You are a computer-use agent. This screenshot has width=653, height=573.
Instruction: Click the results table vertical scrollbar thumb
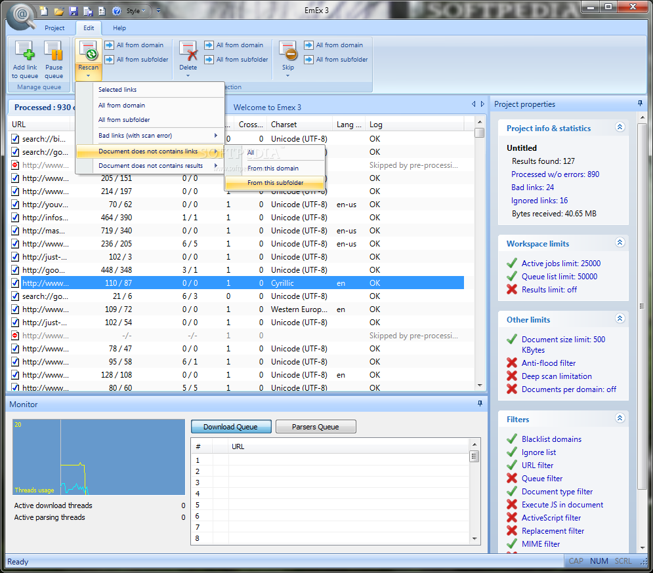coord(479,132)
